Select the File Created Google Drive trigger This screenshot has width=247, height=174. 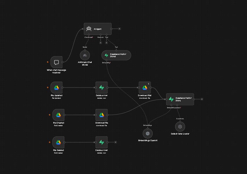click(x=58, y=115)
